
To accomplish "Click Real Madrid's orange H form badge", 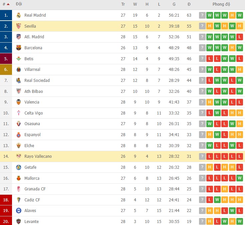I will coord(232,15).
